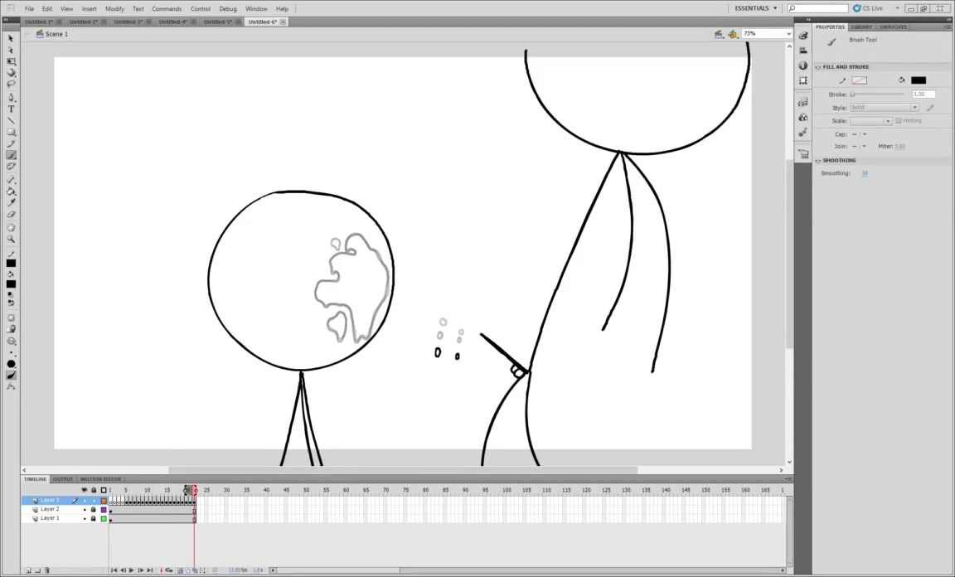
Task: Toggle the lock on Layer 2
Action: 94,509
